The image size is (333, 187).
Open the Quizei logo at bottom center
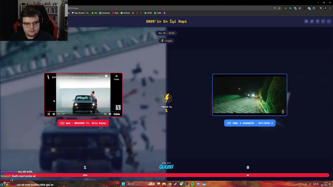point(166,166)
